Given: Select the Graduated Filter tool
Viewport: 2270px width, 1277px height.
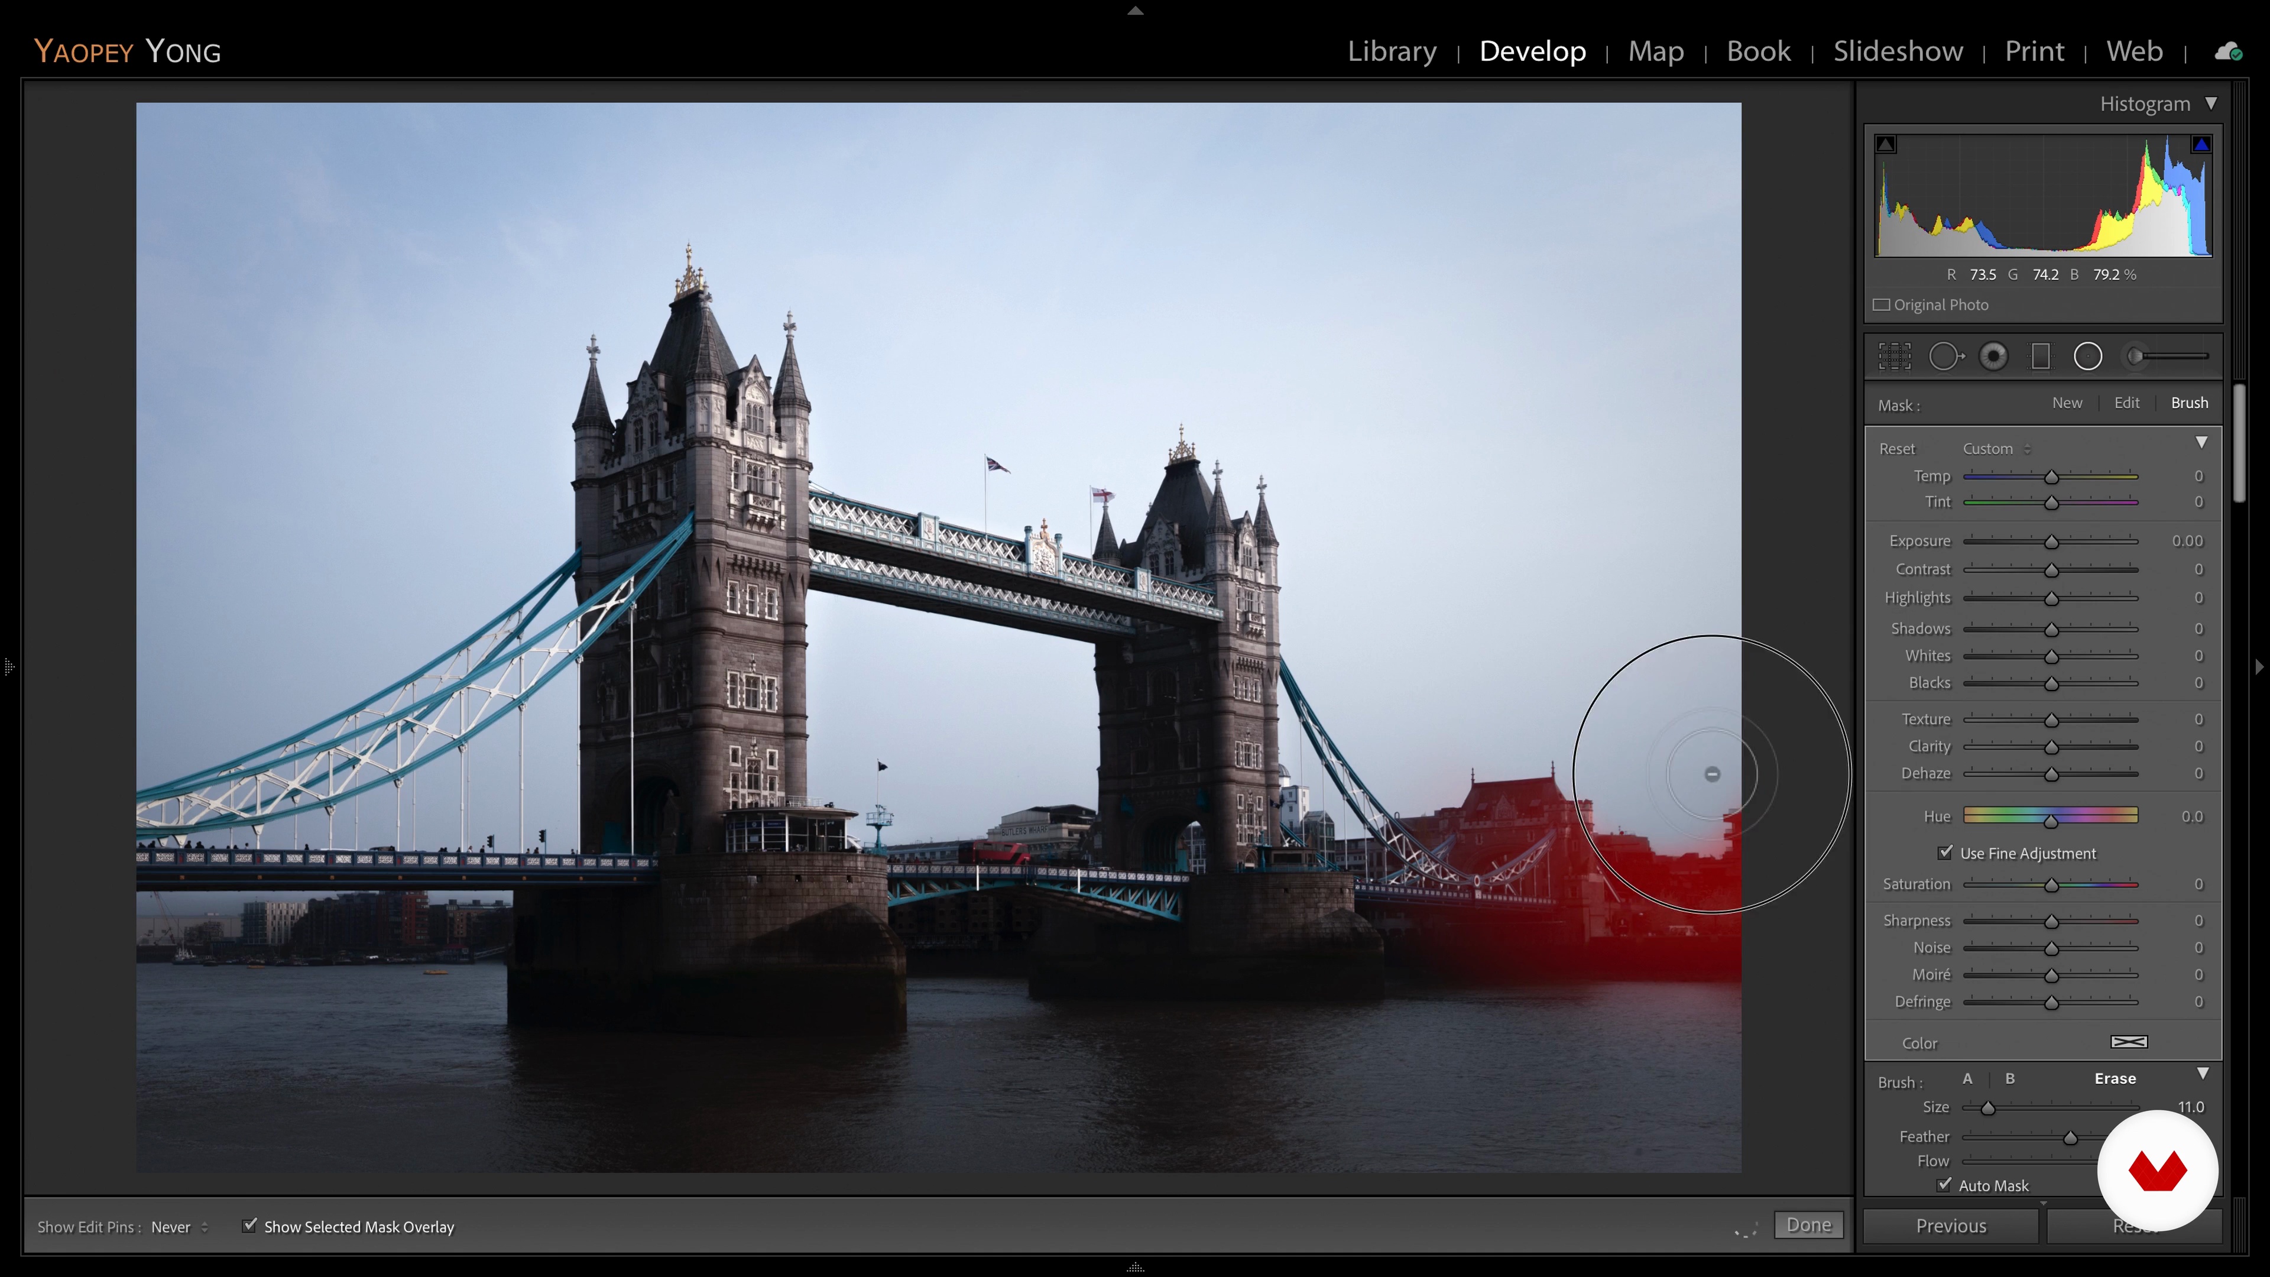Looking at the screenshot, I should tap(2040, 356).
